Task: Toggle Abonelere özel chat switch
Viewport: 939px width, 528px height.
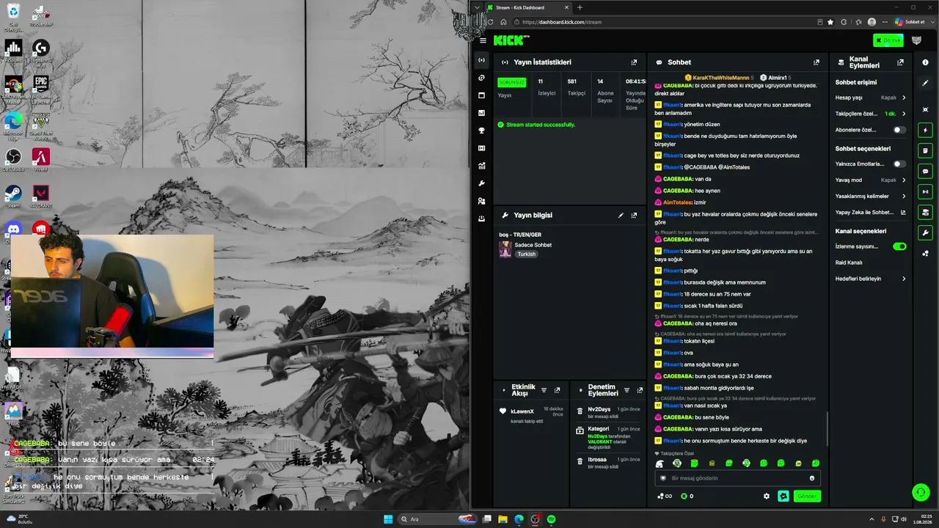Action: coord(899,130)
